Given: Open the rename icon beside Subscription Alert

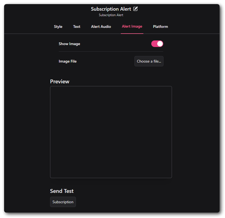Looking at the screenshot, I should [135, 9].
